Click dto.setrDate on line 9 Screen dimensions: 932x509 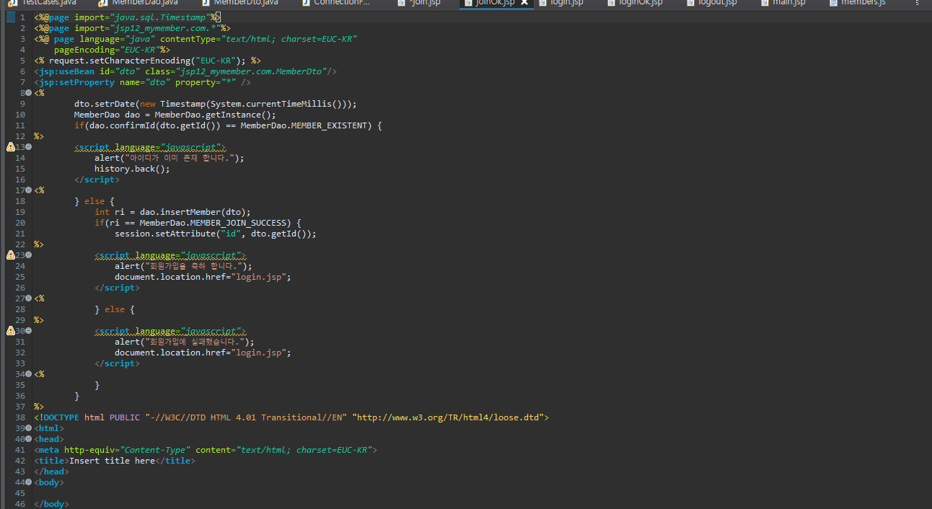(104, 104)
